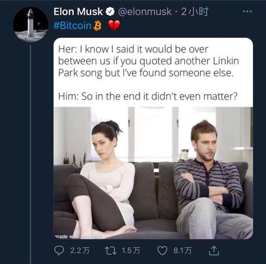This screenshot has height=264, width=266.
Task: Click the 'made with mematic' watermark
Action: pos(78,237)
